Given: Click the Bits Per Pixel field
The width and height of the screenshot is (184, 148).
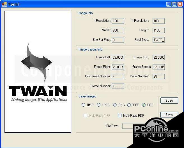Looking at the screenshot, I should (118, 40).
